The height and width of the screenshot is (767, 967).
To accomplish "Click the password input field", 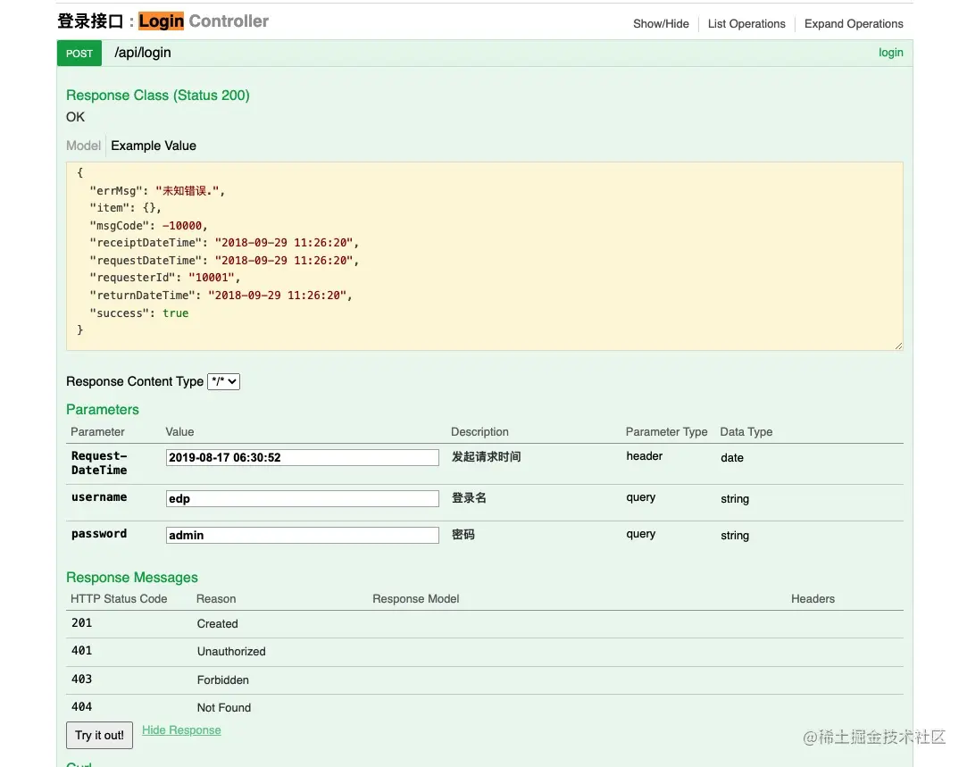I will pos(302,535).
